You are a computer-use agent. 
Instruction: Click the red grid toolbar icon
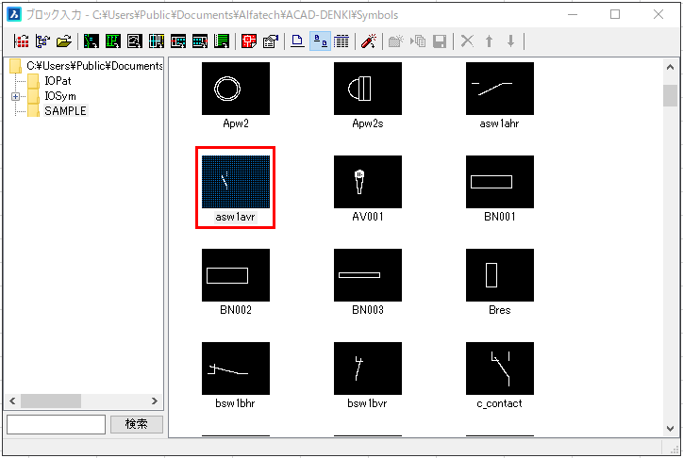pos(21,41)
